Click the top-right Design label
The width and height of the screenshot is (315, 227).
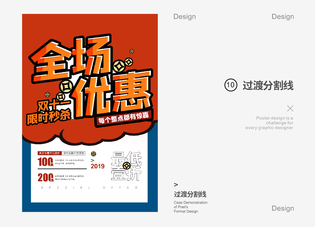pyautogui.click(x=283, y=17)
